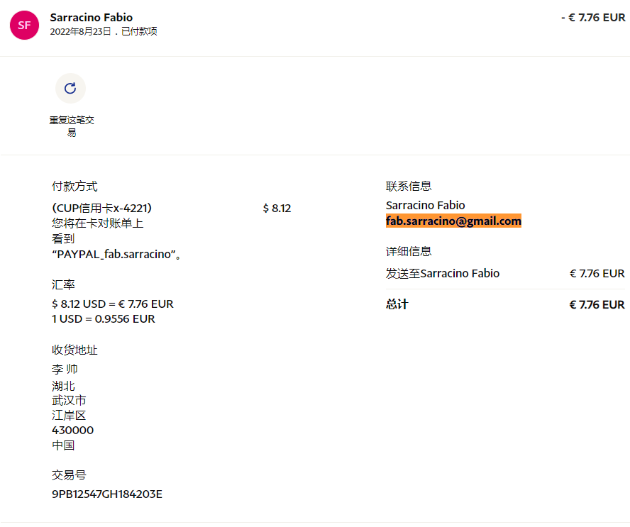Image resolution: width=630 pixels, height=527 pixels.
Task: Click the 2022年8月23日 paid status text
Action: 104,31
